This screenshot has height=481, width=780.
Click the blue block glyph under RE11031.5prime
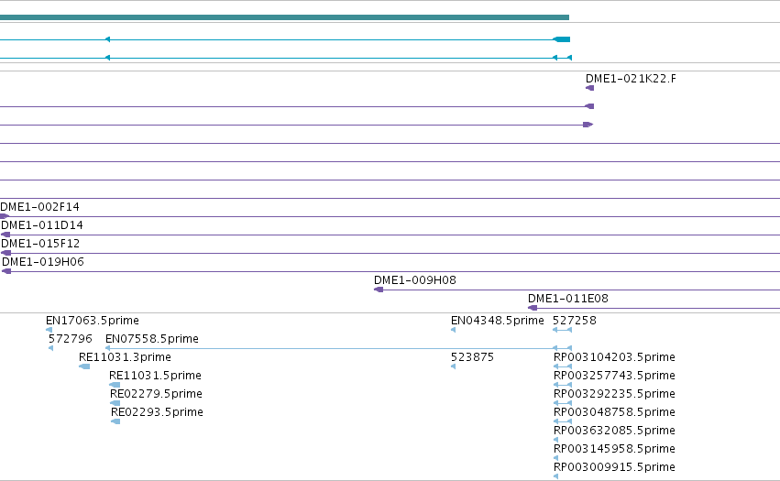115,385
